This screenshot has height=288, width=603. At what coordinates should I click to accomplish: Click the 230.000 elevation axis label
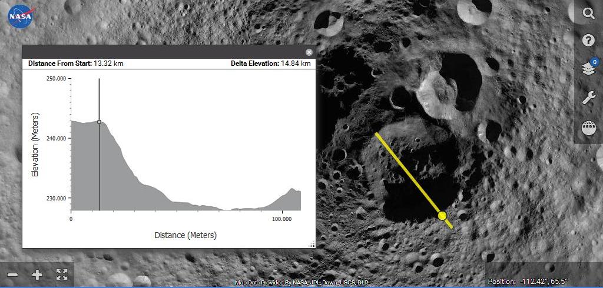pyautogui.click(x=56, y=198)
